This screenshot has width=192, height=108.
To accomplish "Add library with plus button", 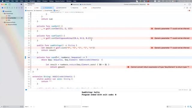I will 185,4.
